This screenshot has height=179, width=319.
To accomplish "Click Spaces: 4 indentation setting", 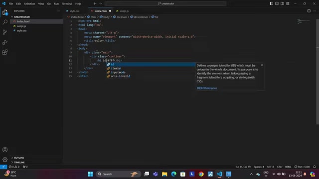I will pyautogui.click(x=259, y=167).
